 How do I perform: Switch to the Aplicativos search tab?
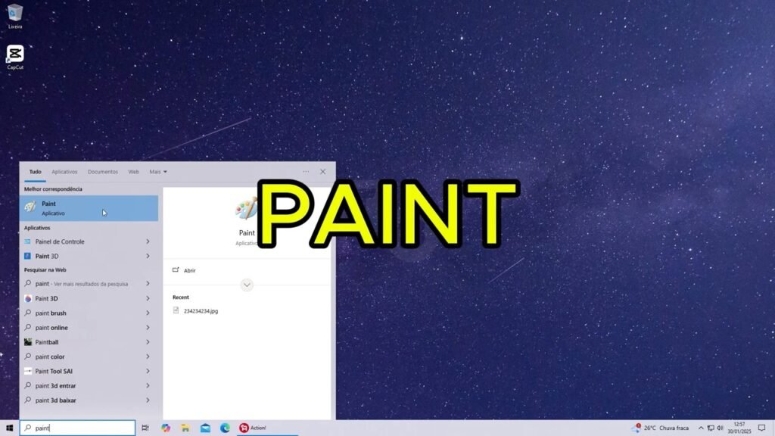click(x=65, y=172)
